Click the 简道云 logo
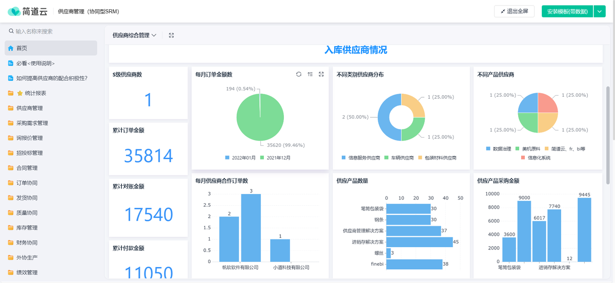 (x=29, y=11)
